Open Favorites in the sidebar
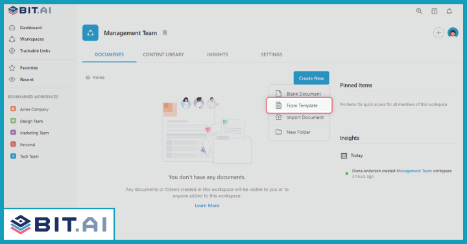The image size is (467, 244). [x=29, y=68]
